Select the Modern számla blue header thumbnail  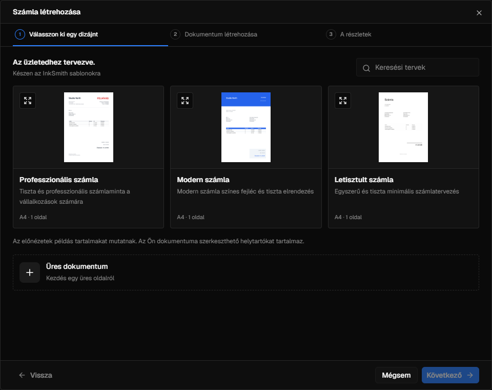245,127
